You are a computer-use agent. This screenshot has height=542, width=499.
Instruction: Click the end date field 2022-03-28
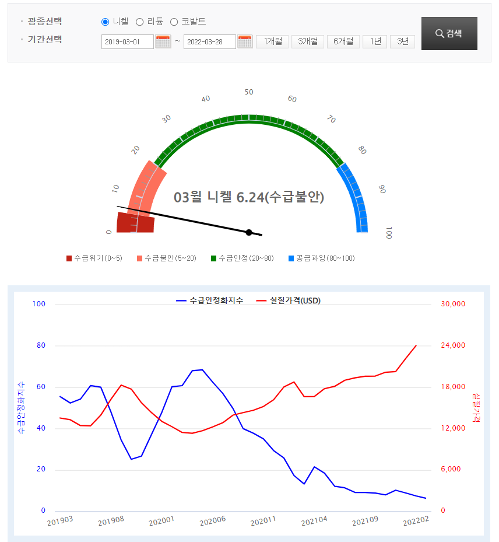coord(209,42)
